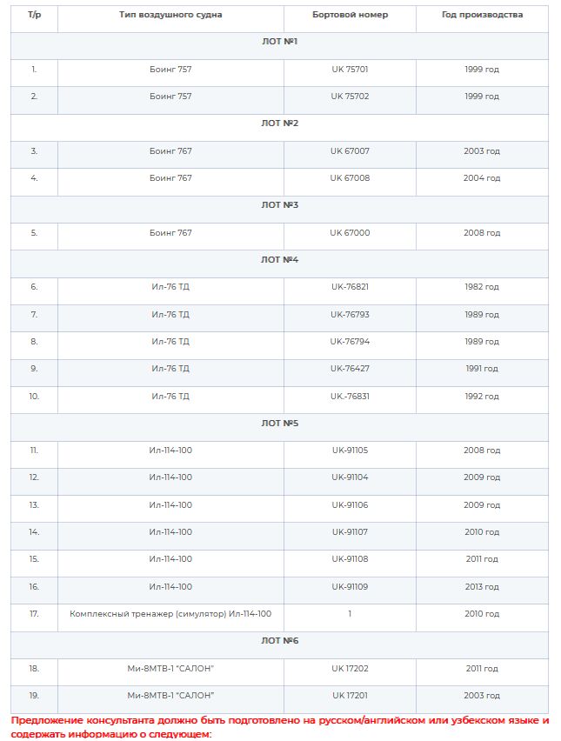Select tail number UK-91105
The height and width of the screenshot is (741, 561).
pyautogui.click(x=350, y=451)
